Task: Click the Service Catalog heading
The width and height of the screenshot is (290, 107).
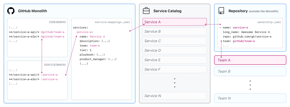Action: pyautogui.click(x=167, y=11)
